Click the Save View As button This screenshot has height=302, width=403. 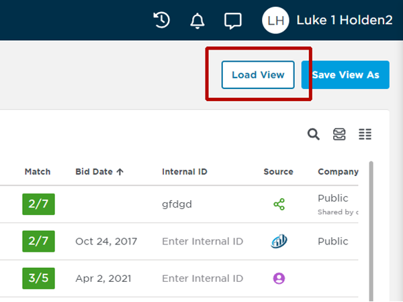tap(345, 75)
